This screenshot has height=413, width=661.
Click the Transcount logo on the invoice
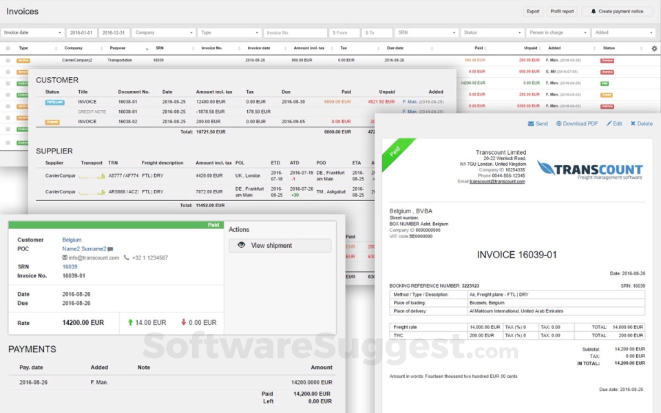(589, 169)
